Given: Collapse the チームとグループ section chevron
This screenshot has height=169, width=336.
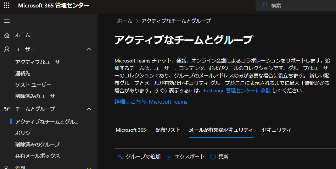Looking at the screenshot, I should 89,109.
